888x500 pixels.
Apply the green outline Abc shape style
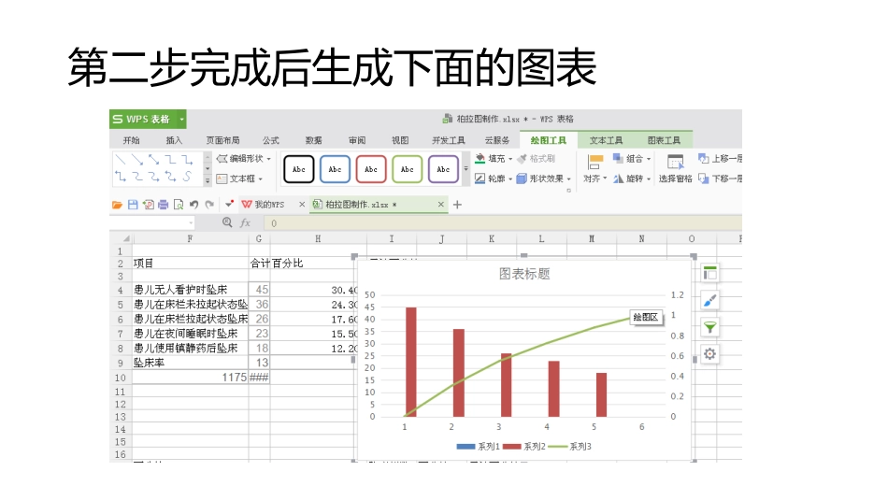(408, 169)
